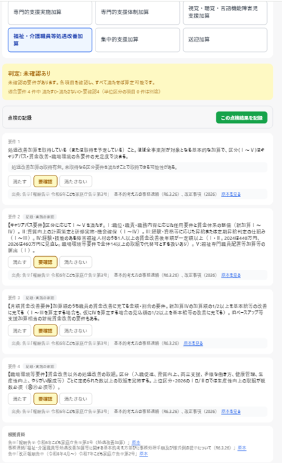Click the 点検の記録 label
282x463 pixels.
pyautogui.click(x=19, y=118)
